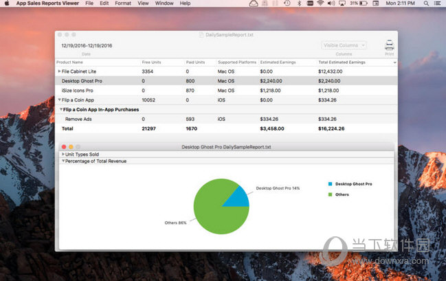Image resolution: width=446 pixels, height=281 pixels.
Task: Click the blue Desktop Ghost Pro legend swatch
Action: pyautogui.click(x=330, y=184)
